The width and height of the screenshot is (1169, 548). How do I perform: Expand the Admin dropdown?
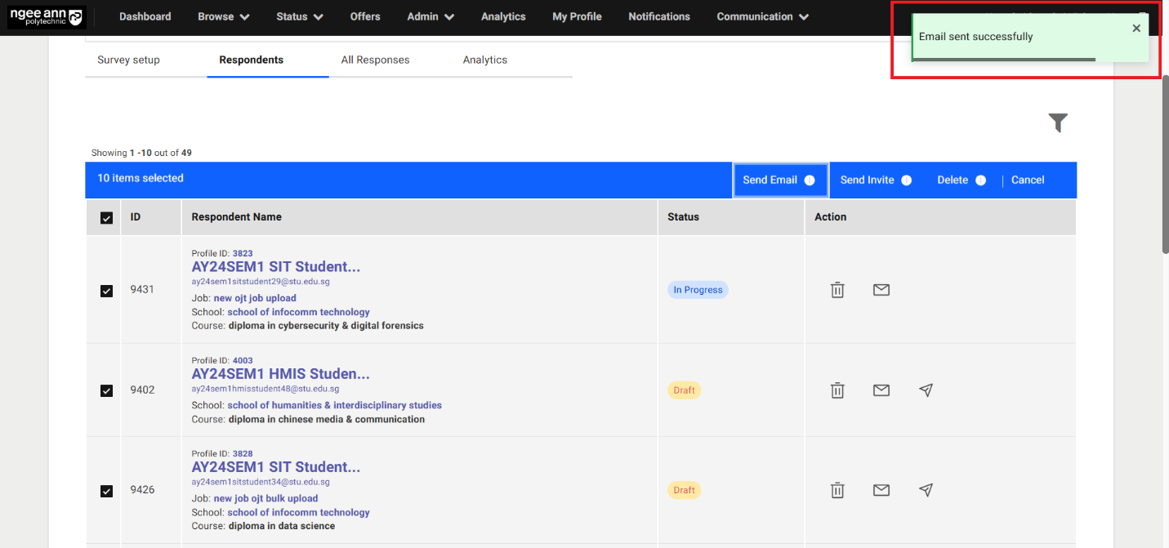click(x=430, y=16)
